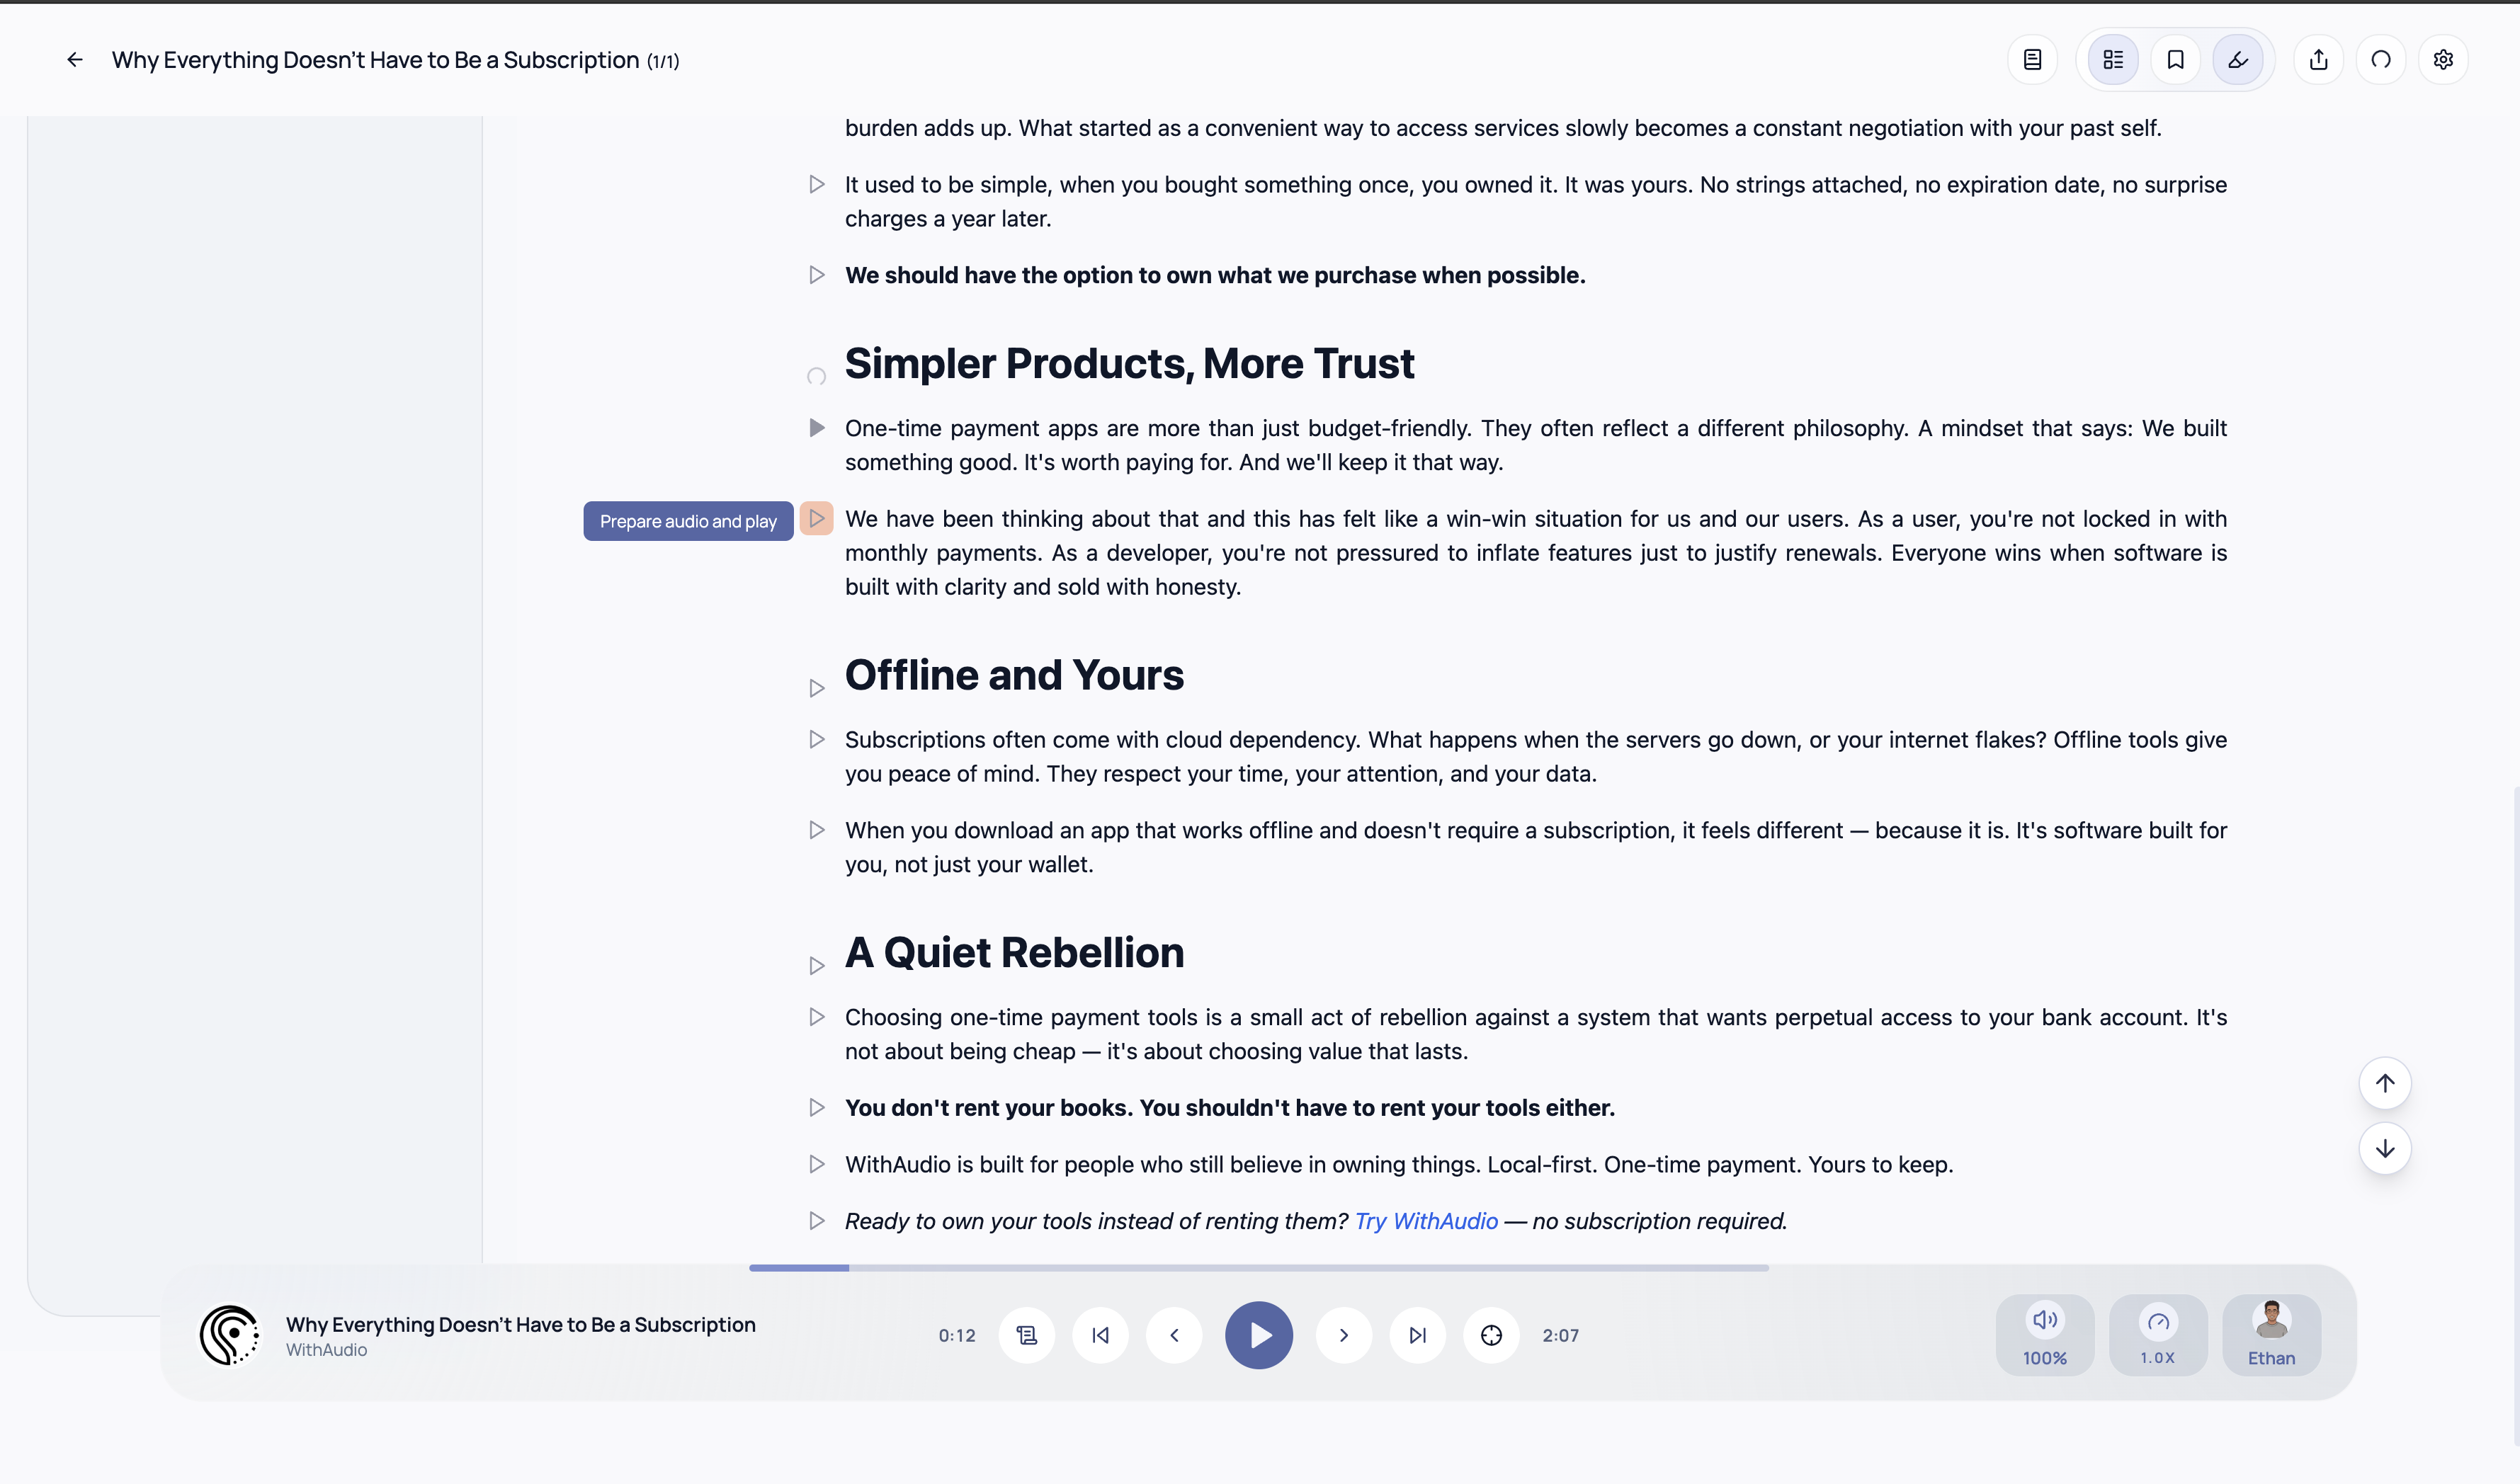Open the settings gear icon
Screen dimensions: 2520x1484
(2443, 60)
